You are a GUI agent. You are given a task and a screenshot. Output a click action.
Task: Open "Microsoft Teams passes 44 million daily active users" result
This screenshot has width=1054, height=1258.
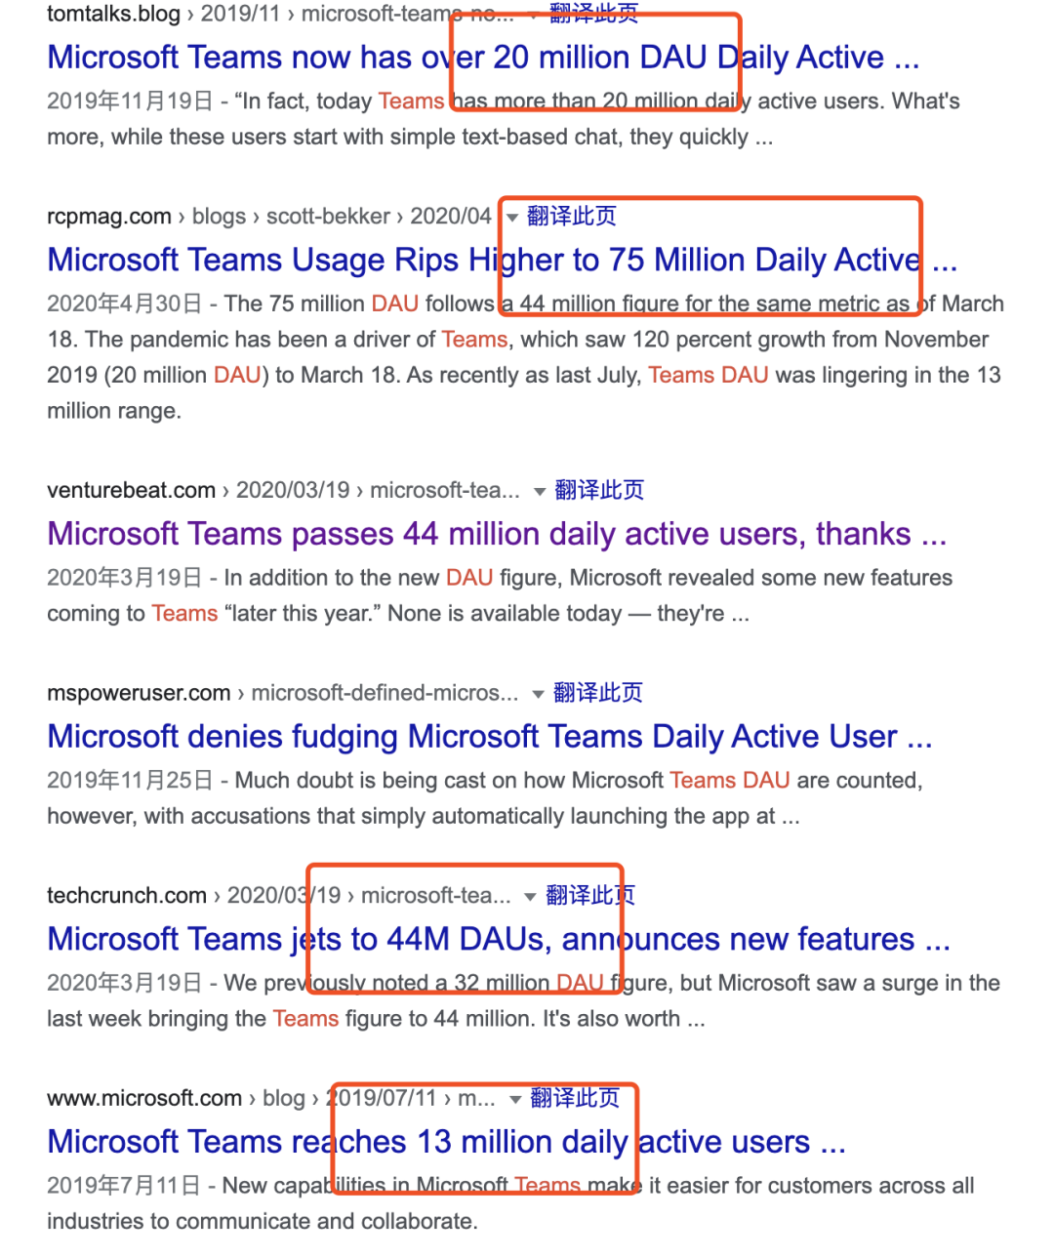(x=496, y=535)
